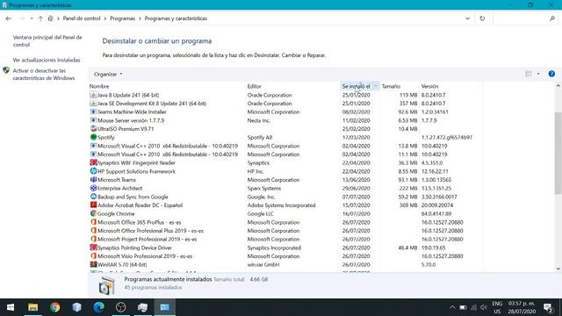Screen dimensions: 562x316
Task: Click the Spotify AB publisher cell
Action: 260,137
